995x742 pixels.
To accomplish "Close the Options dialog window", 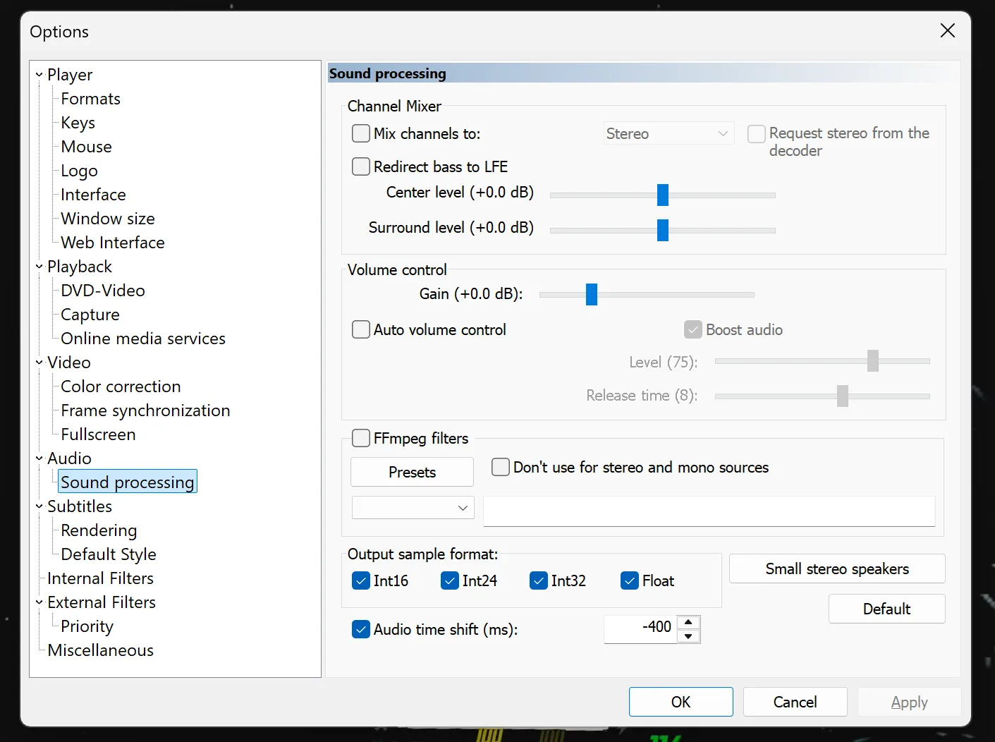I will click(947, 30).
